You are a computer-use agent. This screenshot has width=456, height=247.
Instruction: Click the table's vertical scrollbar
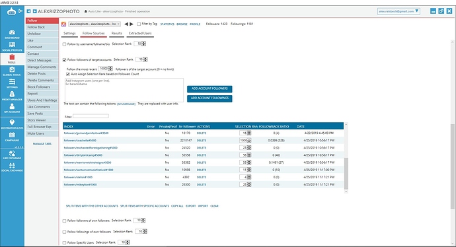click(346, 174)
